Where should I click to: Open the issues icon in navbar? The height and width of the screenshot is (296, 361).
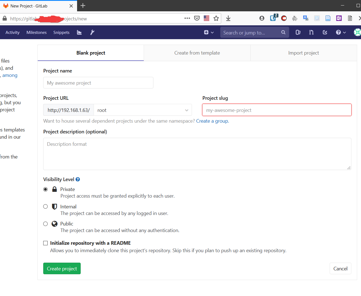click(x=298, y=32)
